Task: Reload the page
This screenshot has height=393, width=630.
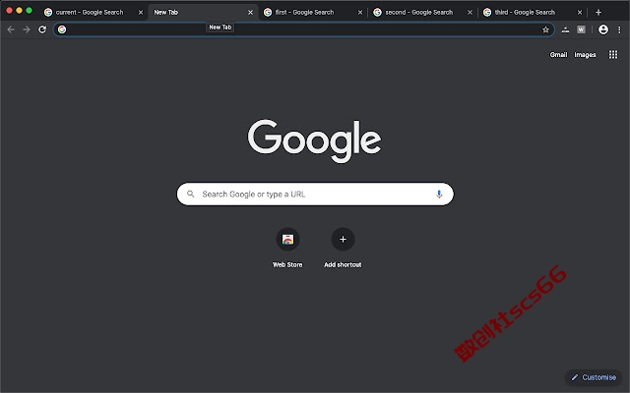Action: 42,29
